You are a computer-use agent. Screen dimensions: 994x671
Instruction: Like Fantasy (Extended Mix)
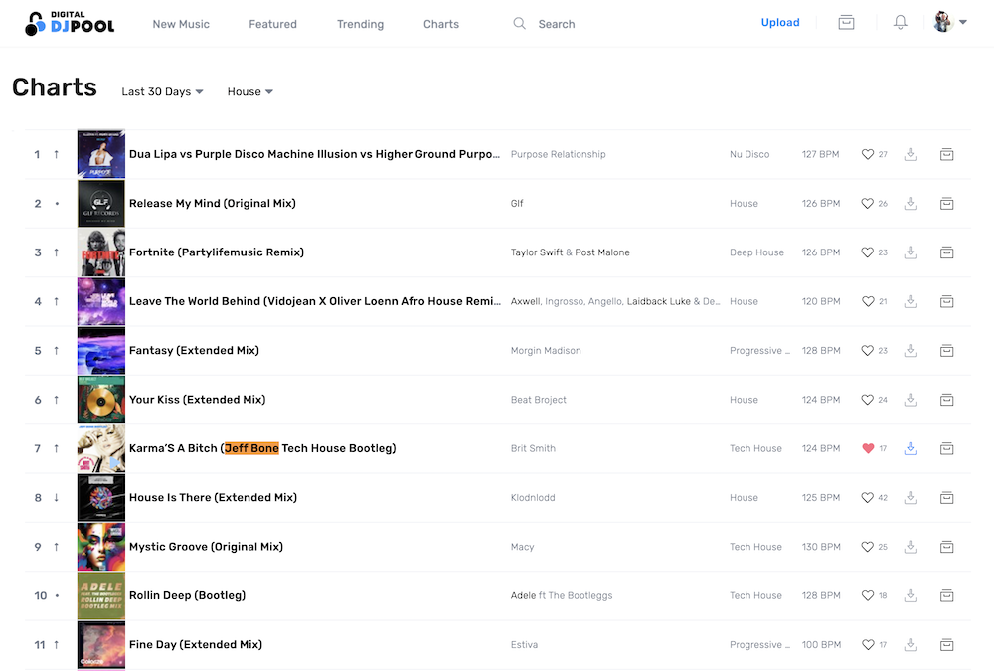(867, 350)
